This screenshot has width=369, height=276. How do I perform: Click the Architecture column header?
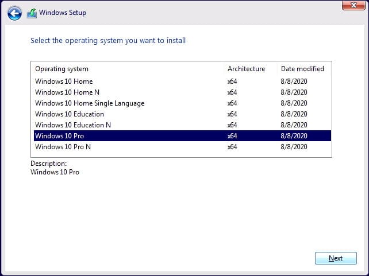tap(246, 69)
